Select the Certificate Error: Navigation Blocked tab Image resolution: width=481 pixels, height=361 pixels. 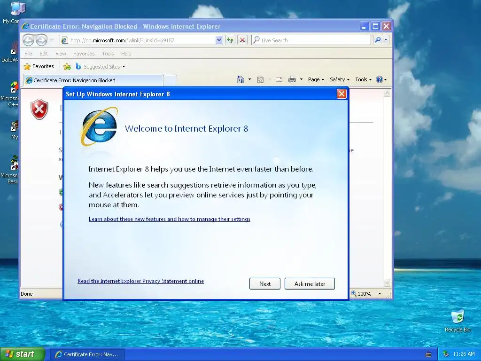(x=93, y=80)
